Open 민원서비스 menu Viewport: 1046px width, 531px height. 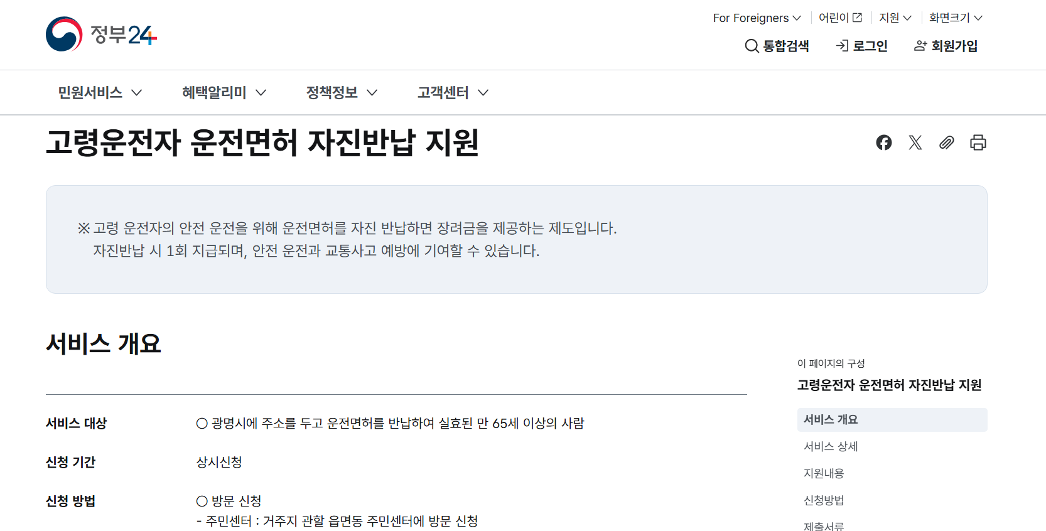point(100,92)
